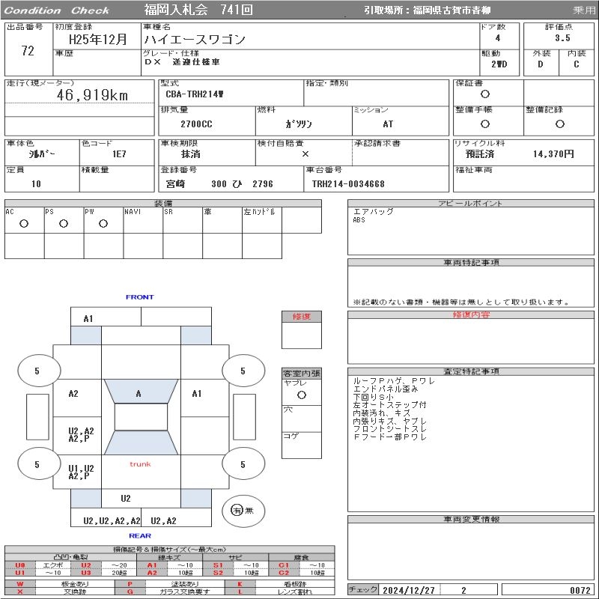The width and height of the screenshot is (599, 599).
Task: Click the circle mark under 整備記録
Action: coord(559,124)
